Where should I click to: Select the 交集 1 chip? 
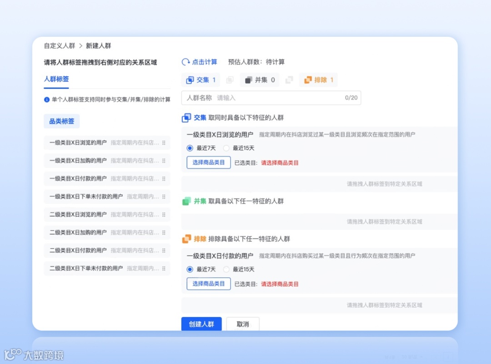(x=201, y=80)
